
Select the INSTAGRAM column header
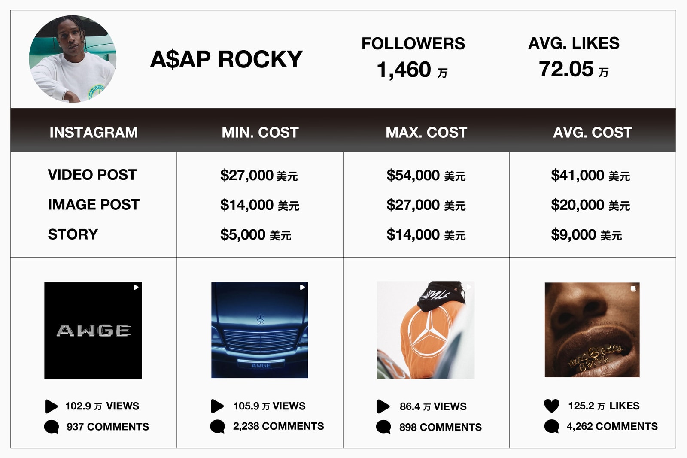point(94,132)
